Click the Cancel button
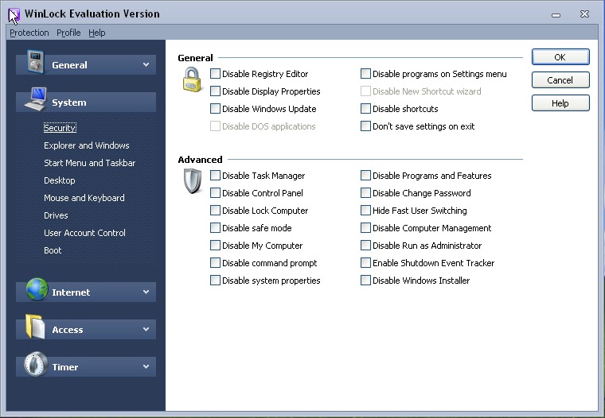Screen dimensions: 605x418 [x=560, y=80]
